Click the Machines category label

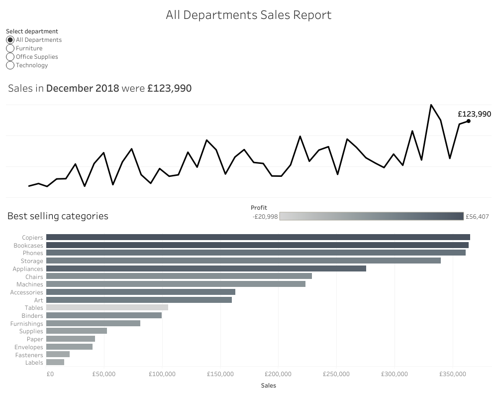pyautogui.click(x=30, y=284)
